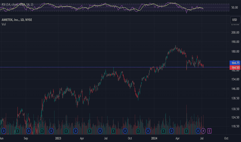Select the dividend marker for June 2024
The height and width of the screenshot is (142, 241).
(198, 131)
